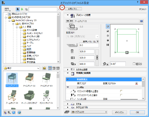Image resolution: width=149 pixels, height=117 pixels.
Task: Switch to large thumbnail view
Action: tap(50, 68)
